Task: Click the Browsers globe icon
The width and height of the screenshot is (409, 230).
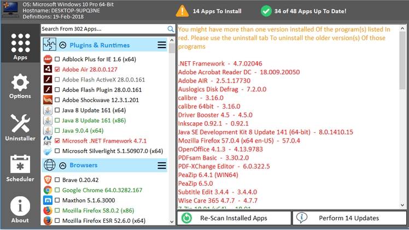Action: coord(50,165)
